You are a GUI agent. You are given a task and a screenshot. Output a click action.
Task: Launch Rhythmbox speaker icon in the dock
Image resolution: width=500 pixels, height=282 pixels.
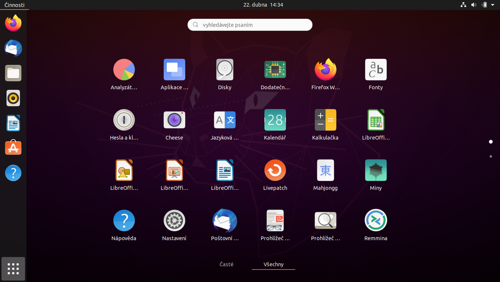click(x=13, y=98)
